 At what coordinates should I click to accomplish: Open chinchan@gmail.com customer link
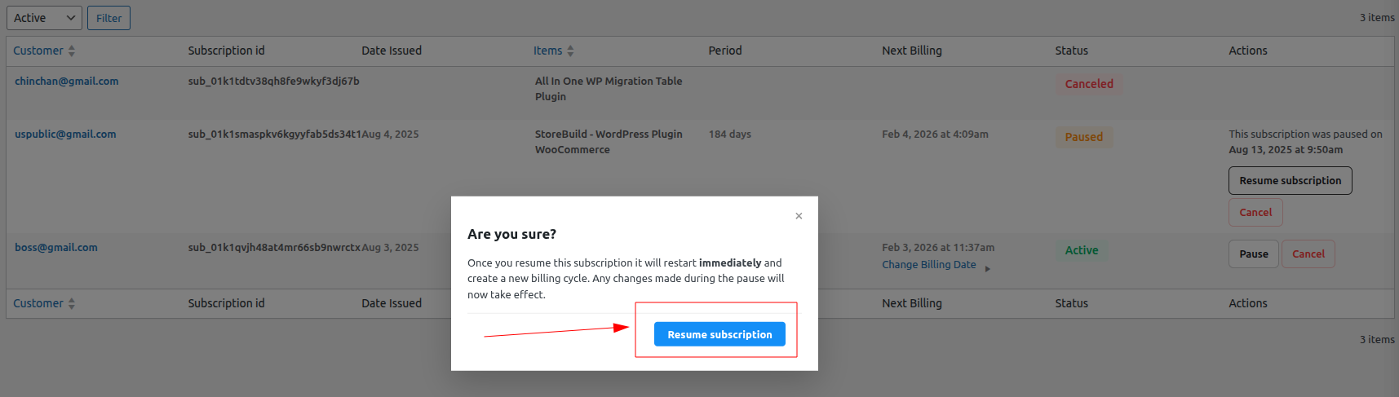click(67, 82)
